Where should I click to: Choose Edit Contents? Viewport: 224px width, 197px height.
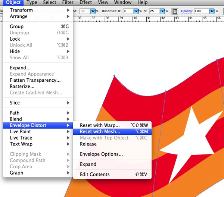coord(112,175)
